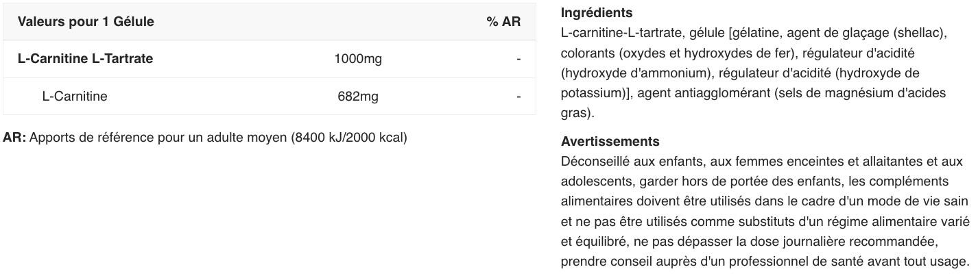Click the word "shellac" in the ingredients
Viewport: 978px width, 278px height.
click(x=921, y=33)
